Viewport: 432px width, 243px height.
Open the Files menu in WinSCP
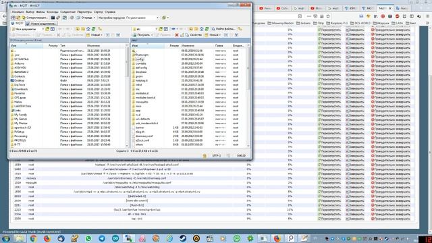click(x=40, y=12)
